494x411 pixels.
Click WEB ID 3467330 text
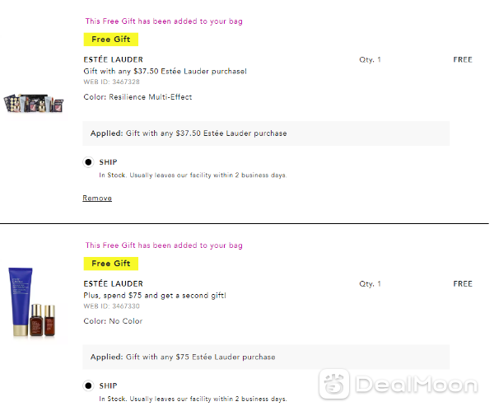(x=111, y=306)
